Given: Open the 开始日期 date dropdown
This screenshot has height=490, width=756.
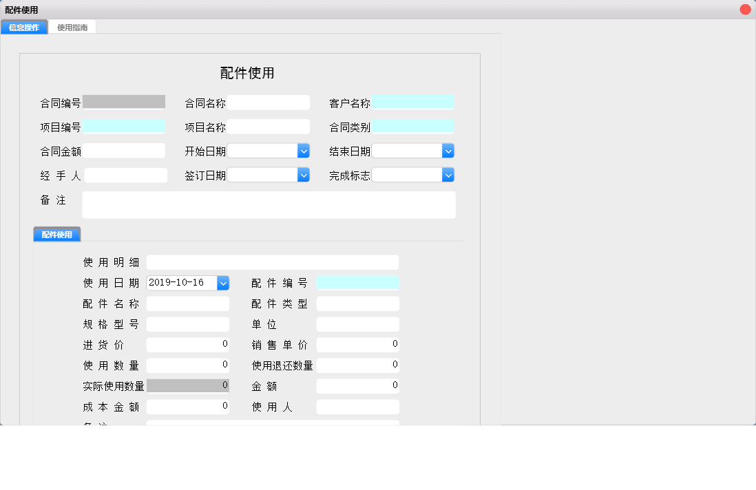Looking at the screenshot, I should coord(303,150).
